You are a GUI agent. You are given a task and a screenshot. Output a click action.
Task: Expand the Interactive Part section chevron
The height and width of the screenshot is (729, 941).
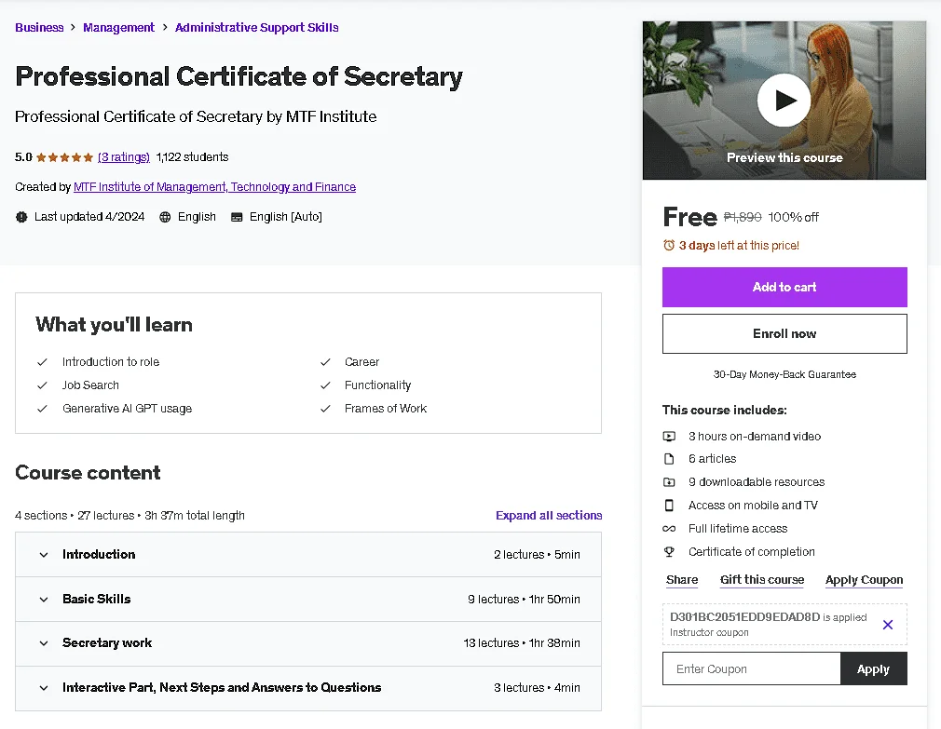tap(44, 688)
